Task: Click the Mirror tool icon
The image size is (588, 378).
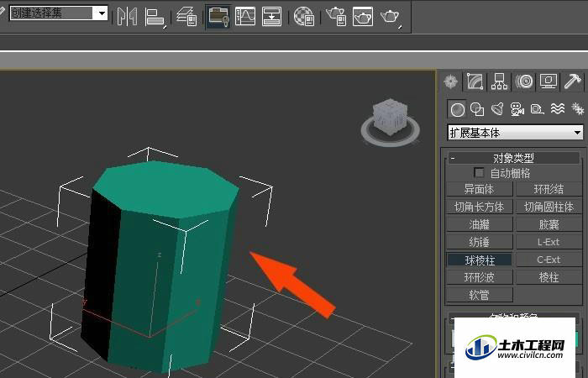Action: pyautogui.click(x=127, y=17)
